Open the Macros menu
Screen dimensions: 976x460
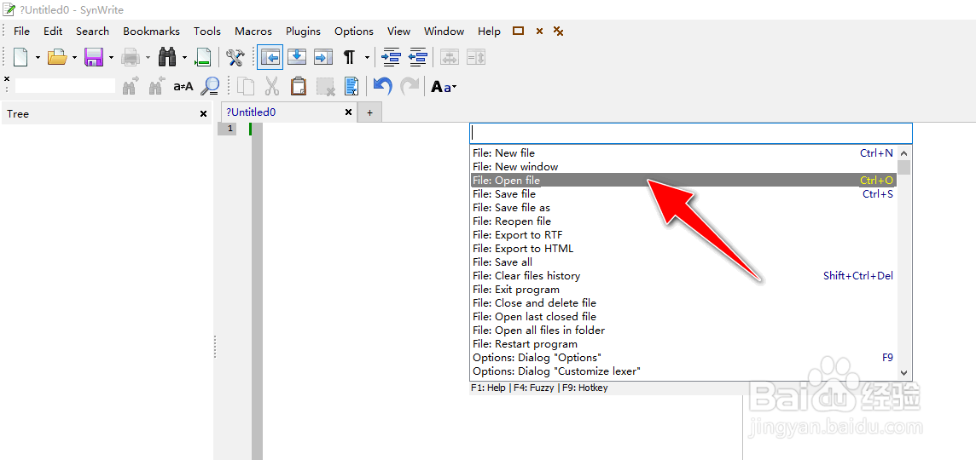click(253, 31)
